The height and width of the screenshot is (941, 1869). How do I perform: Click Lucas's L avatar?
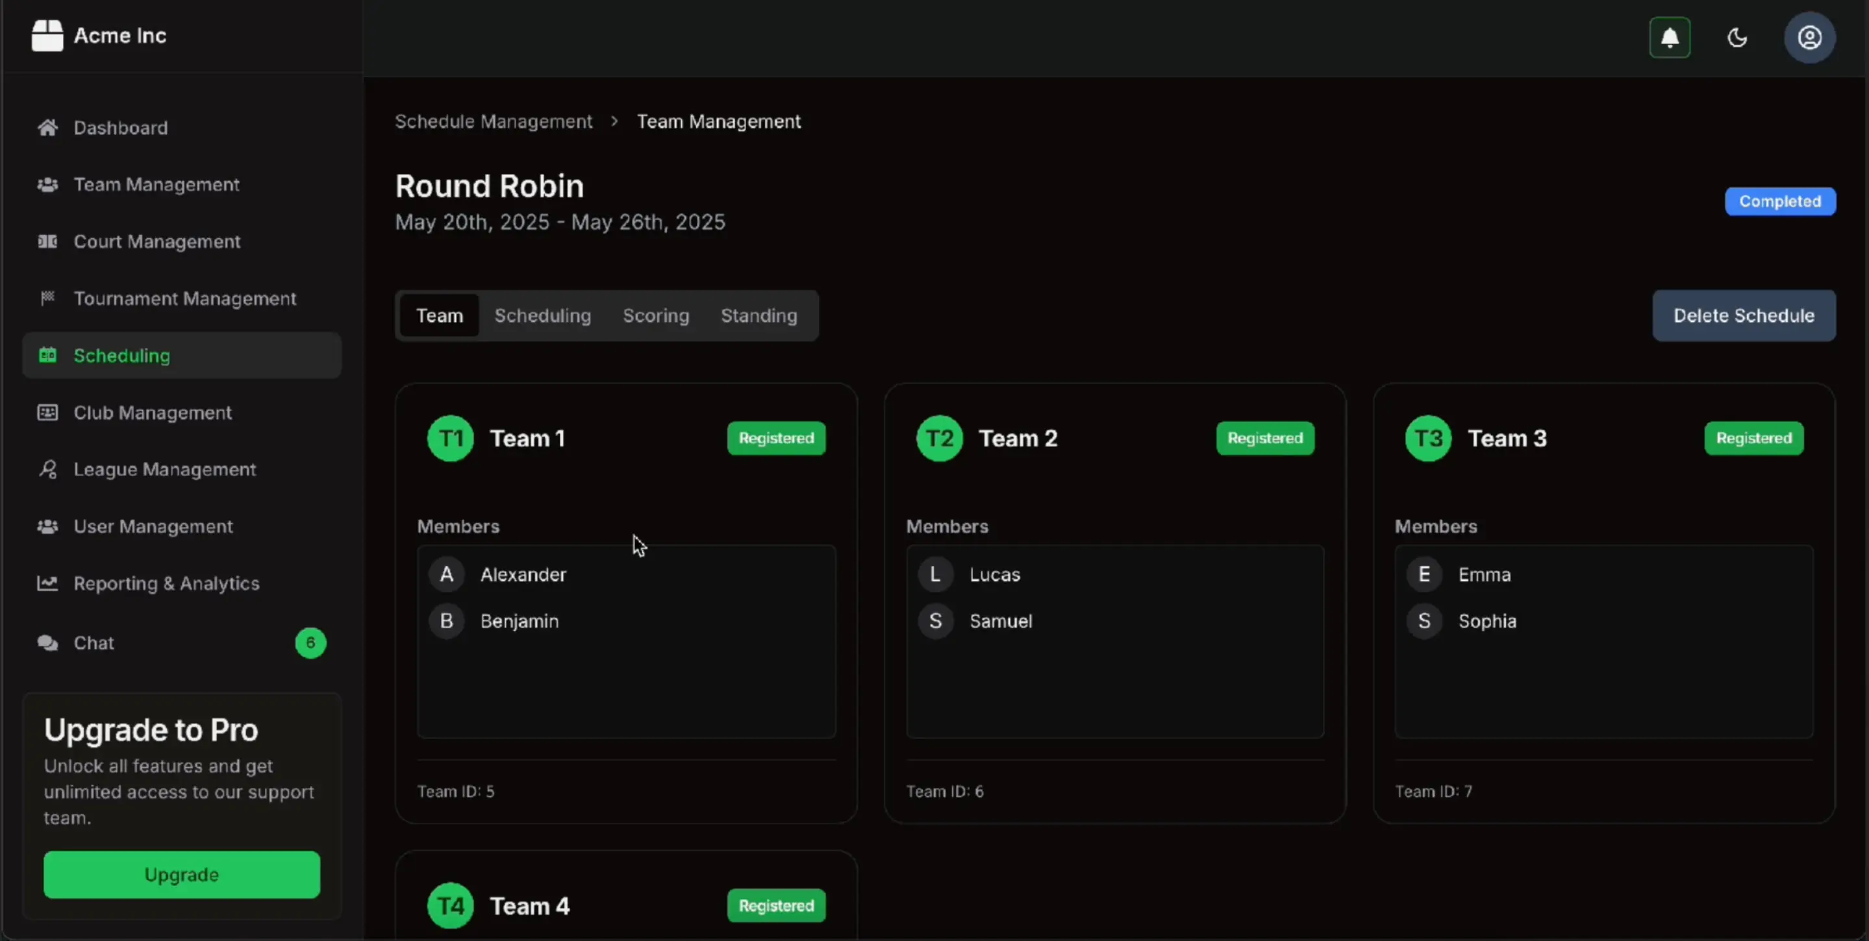click(x=935, y=574)
